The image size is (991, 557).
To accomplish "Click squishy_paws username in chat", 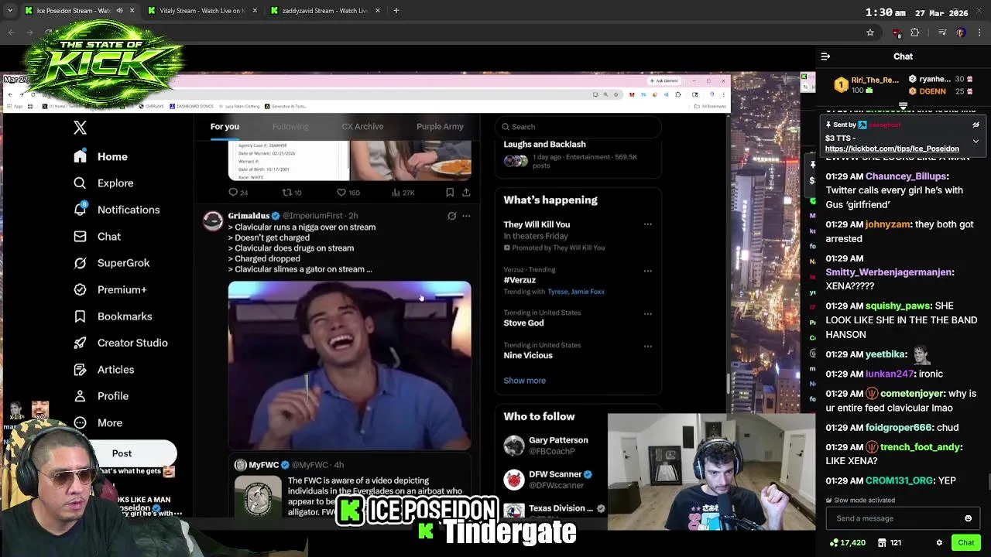I will pyautogui.click(x=897, y=306).
